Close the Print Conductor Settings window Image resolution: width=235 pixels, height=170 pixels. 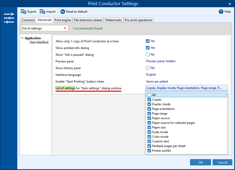pyautogui.click(x=230, y=4)
